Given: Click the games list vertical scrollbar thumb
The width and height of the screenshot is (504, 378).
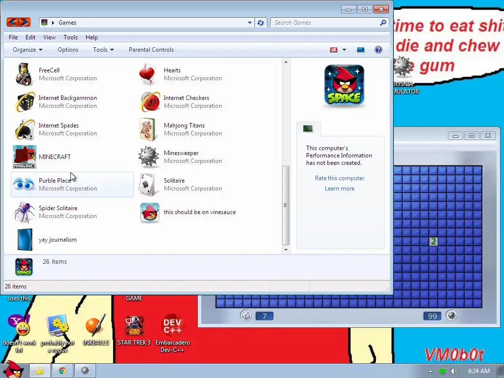Looking at the screenshot, I should coord(285,205).
